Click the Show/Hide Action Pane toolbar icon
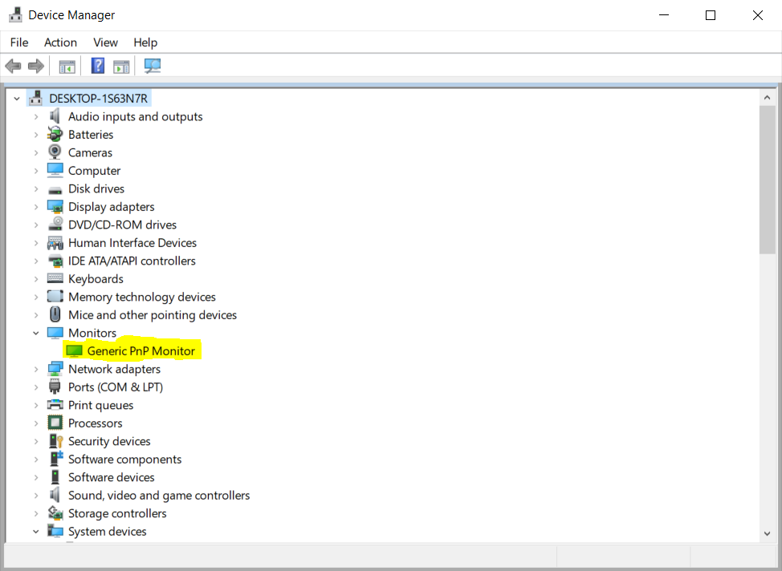 pos(121,66)
